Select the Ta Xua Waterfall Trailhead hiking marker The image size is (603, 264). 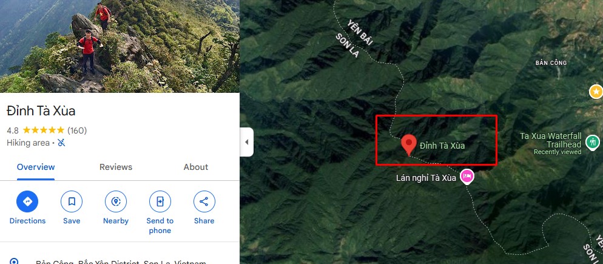[x=593, y=143]
